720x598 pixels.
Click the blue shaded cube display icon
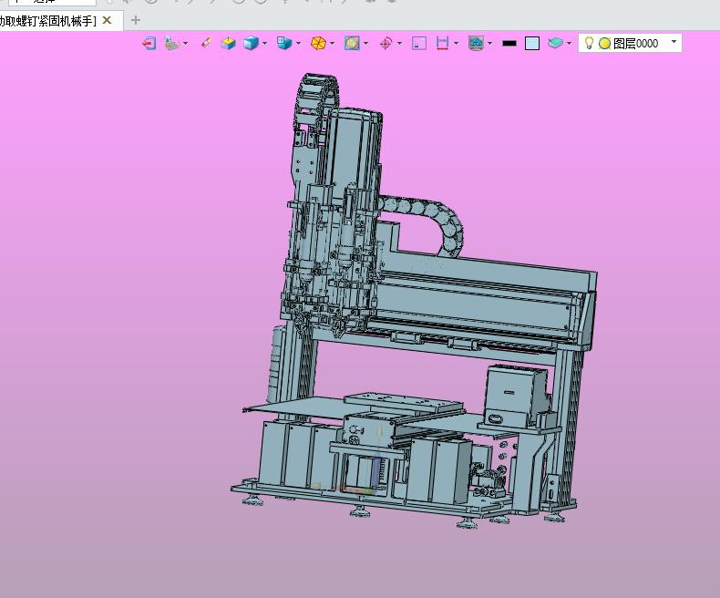click(251, 43)
